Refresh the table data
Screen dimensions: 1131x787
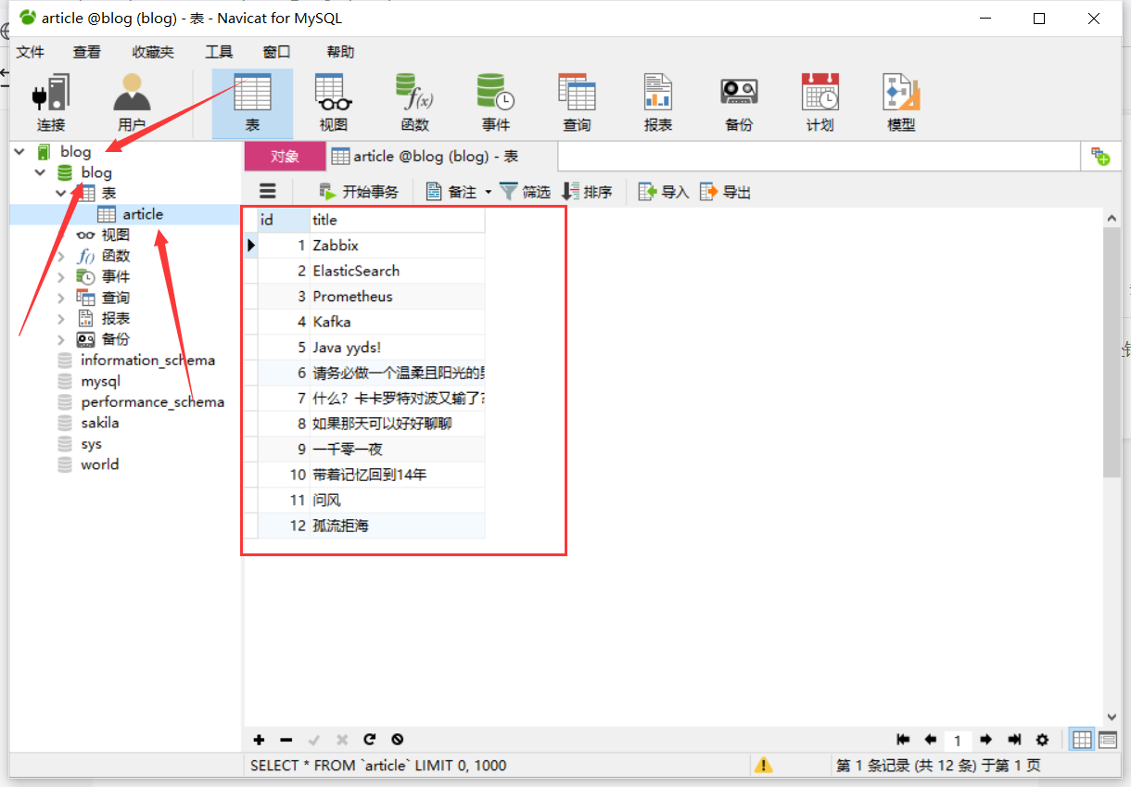pos(369,740)
